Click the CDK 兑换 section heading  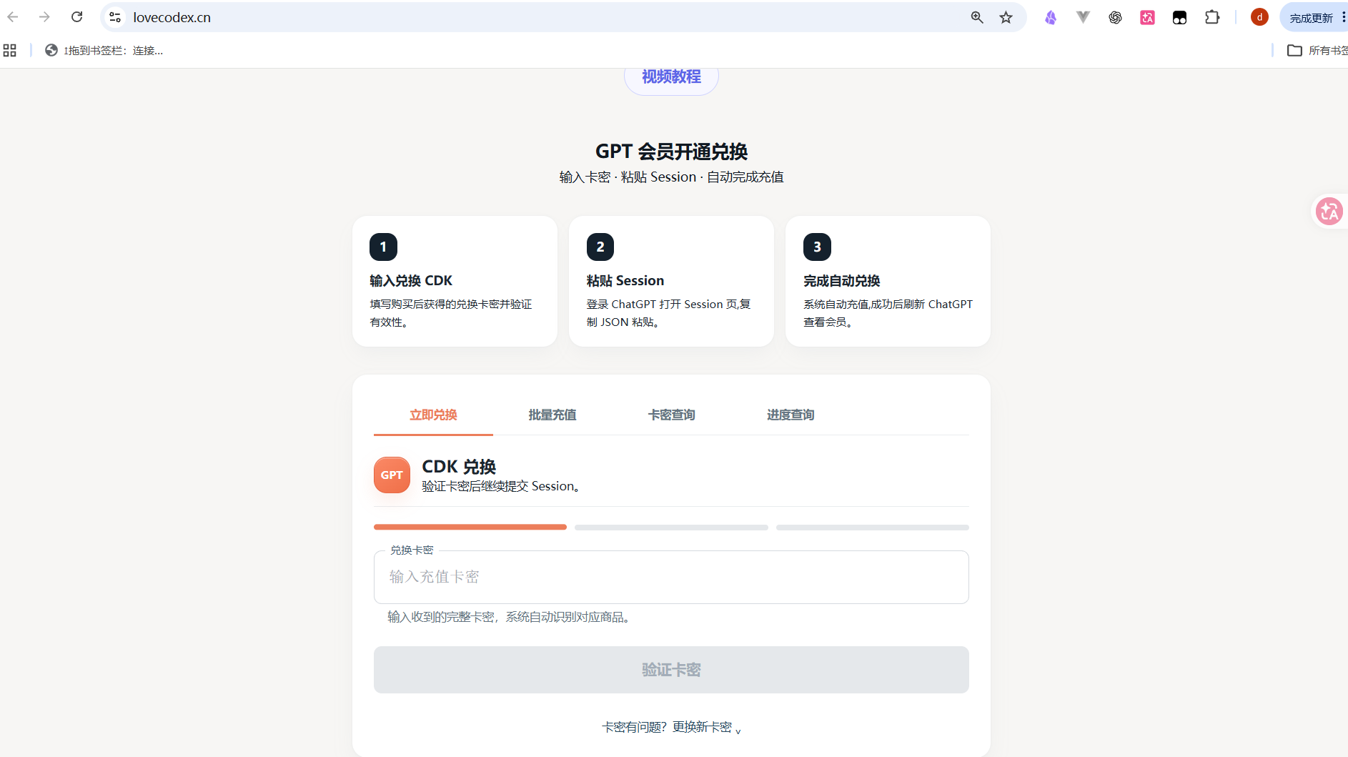coord(459,467)
